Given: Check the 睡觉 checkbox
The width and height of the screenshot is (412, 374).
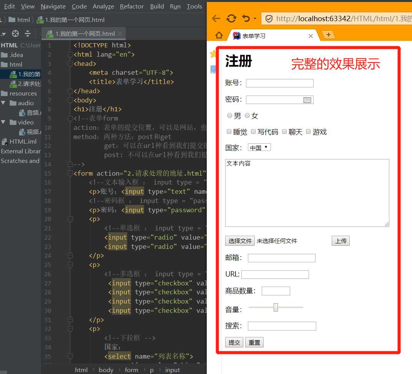Looking at the screenshot, I should point(229,131).
